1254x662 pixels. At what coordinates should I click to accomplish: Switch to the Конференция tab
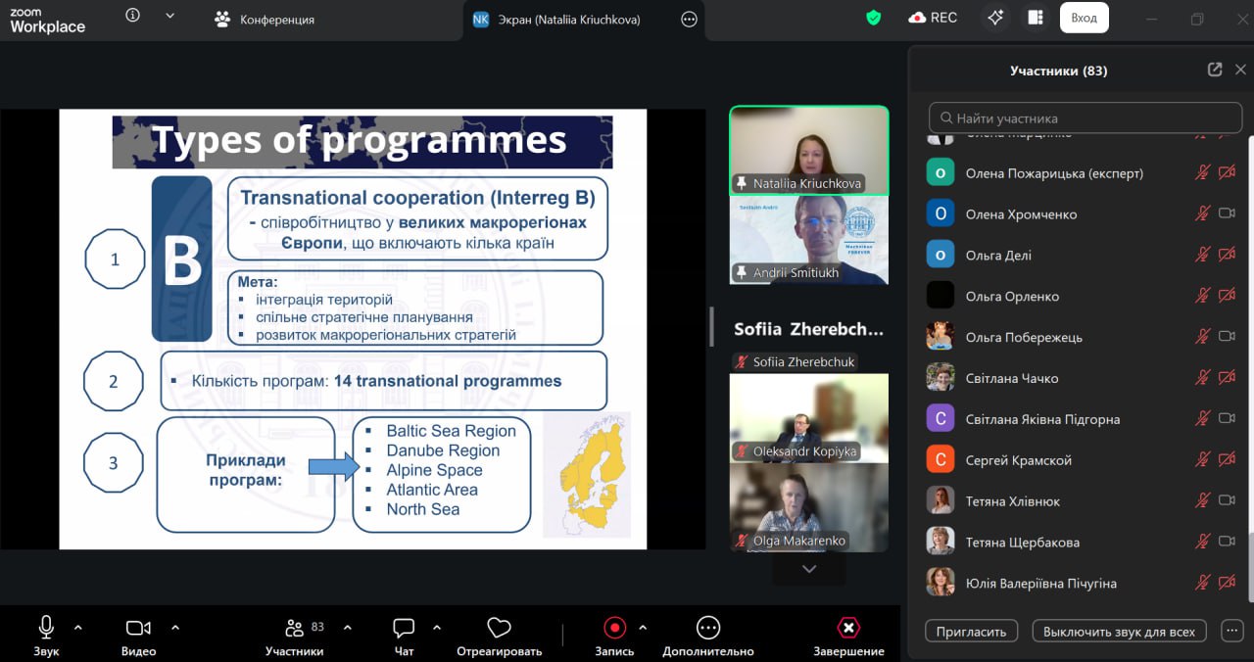tap(265, 19)
